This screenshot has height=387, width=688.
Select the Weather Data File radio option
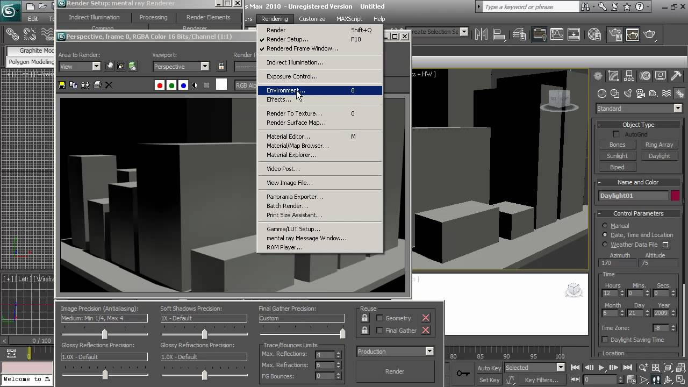click(605, 245)
